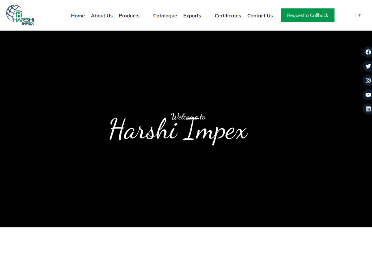372x263 pixels.
Task: Open the Certificates page
Action: pos(228,16)
